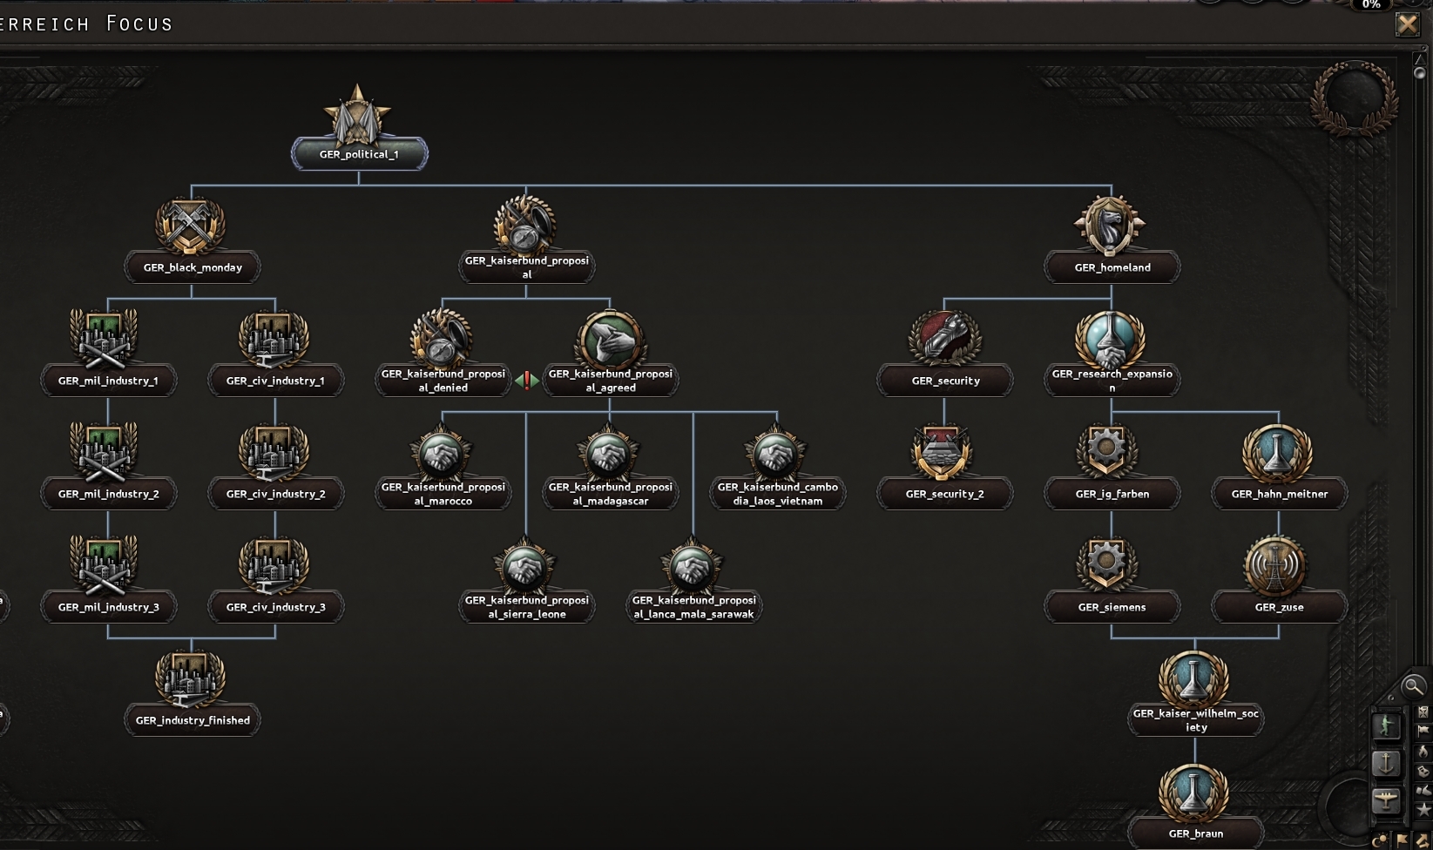Image resolution: width=1433 pixels, height=850 pixels.
Task: Click the empty laurel wreath focus slot
Action: [1355, 98]
